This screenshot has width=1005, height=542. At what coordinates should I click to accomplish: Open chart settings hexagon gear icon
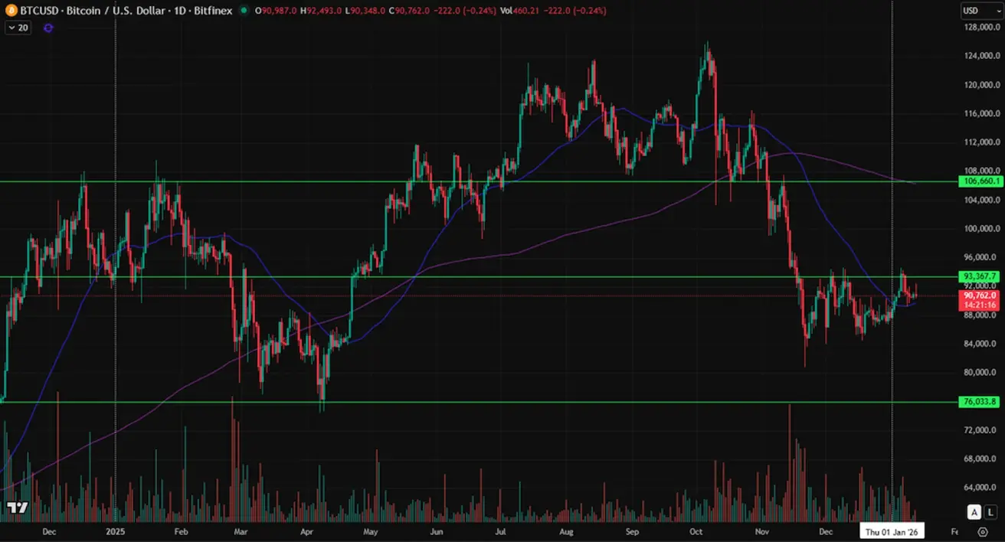983,531
